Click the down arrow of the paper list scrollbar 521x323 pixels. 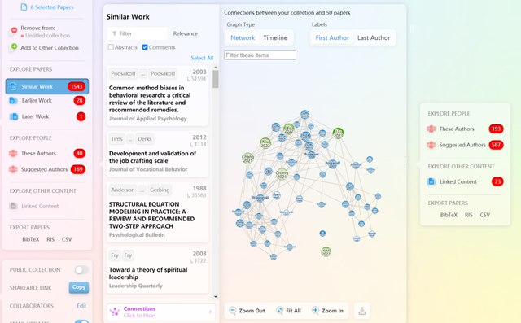[216, 296]
